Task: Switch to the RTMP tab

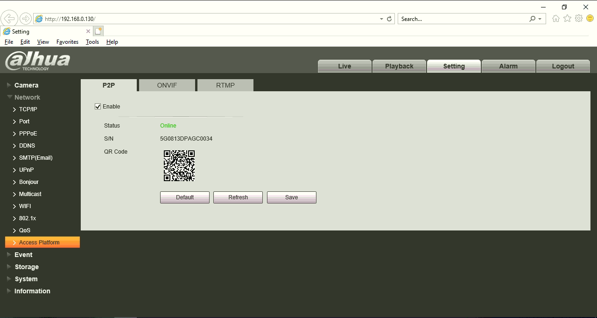Action: coord(225,85)
